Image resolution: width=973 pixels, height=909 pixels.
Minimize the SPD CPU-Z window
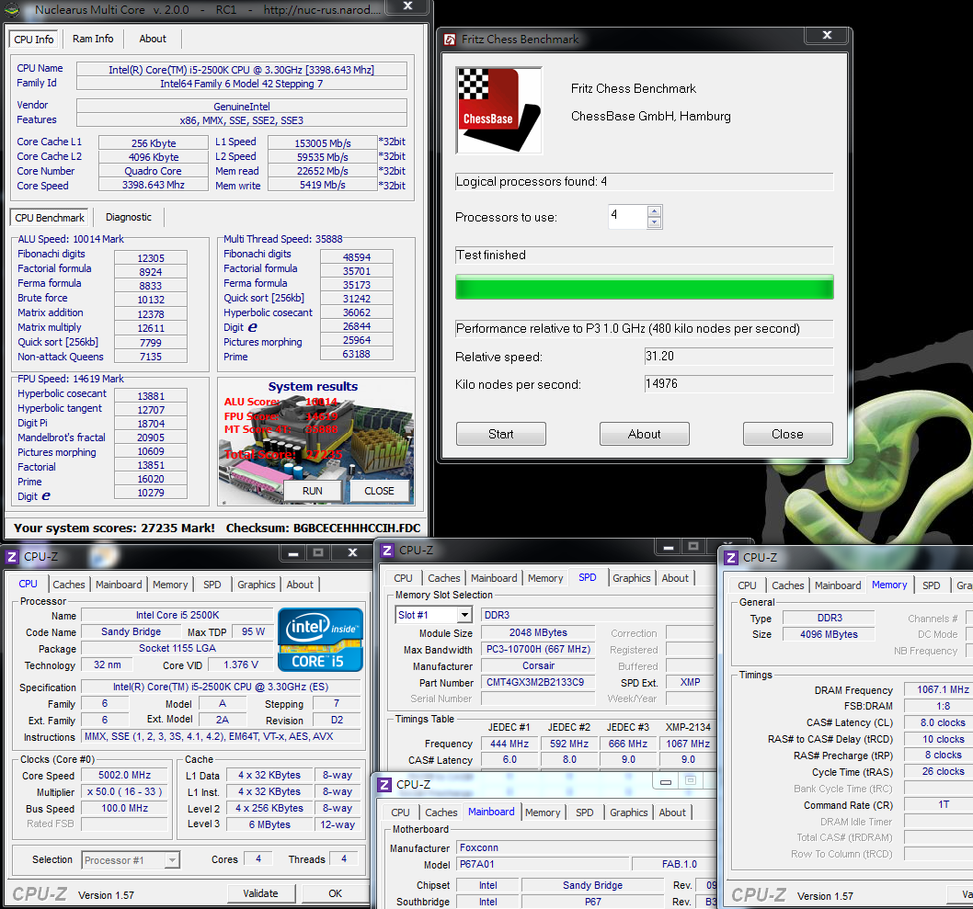click(x=669, y=548)
